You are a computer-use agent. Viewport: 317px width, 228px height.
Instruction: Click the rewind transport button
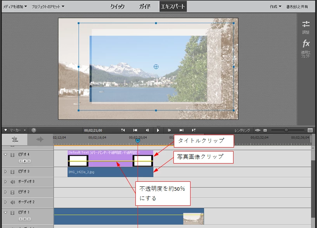(x=135, y=130)
